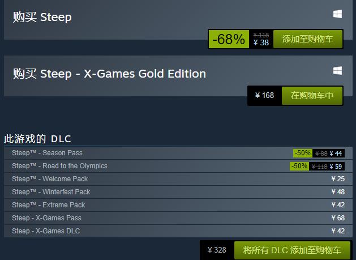Click the -68% discount badge
This screenshot has width=356, height=260.
229,39
